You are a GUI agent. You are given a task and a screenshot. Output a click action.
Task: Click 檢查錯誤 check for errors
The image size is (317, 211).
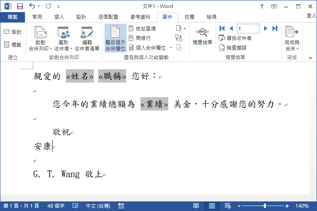(x=233, y=48)
